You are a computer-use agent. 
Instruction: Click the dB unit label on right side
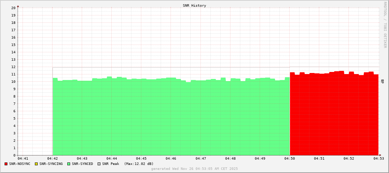pos(383,81)
